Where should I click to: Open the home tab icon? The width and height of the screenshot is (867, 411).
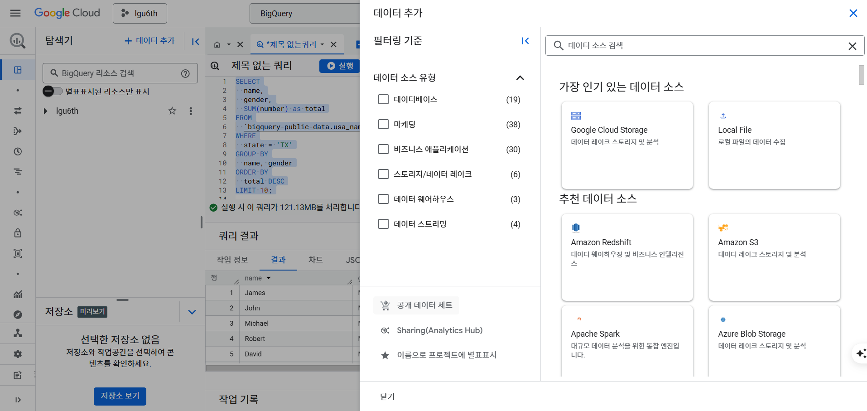[217, 44]
